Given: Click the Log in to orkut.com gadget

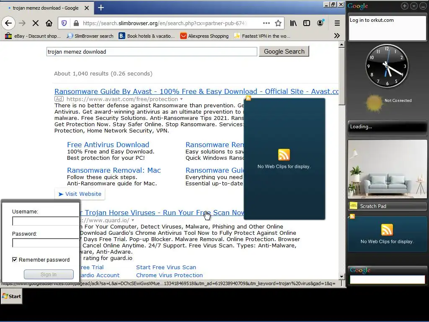Looking at the screenshot, I should (388, 28).
